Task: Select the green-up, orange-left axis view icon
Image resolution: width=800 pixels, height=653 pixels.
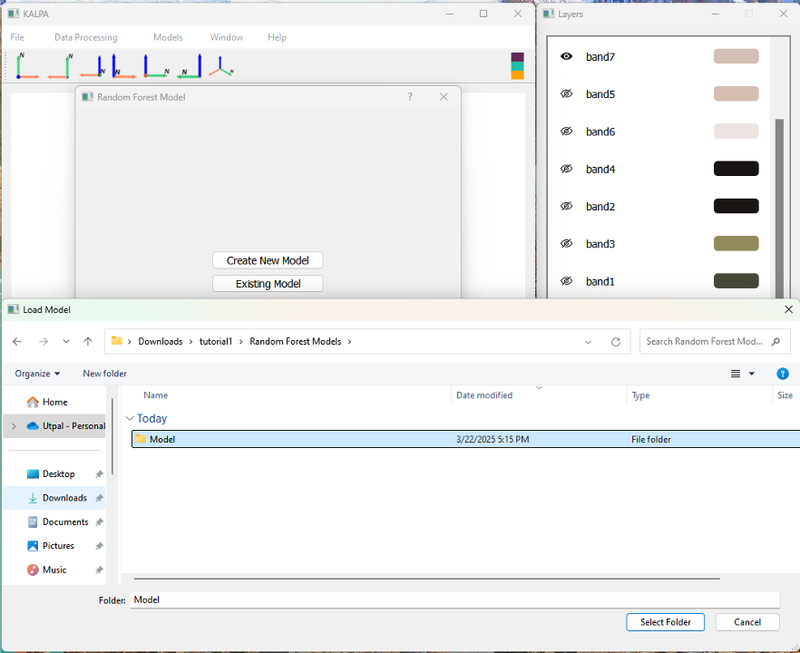Action: [x=60, y=65]
